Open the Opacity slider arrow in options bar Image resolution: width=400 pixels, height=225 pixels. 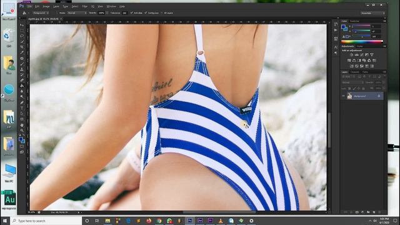click(107, 12)
